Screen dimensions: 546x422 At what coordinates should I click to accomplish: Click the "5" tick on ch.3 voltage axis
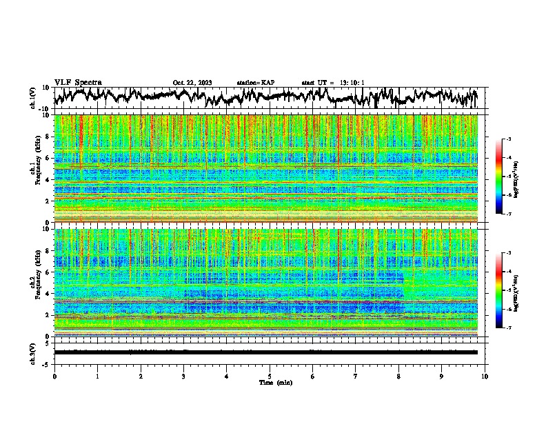click(x=48, y=343)
